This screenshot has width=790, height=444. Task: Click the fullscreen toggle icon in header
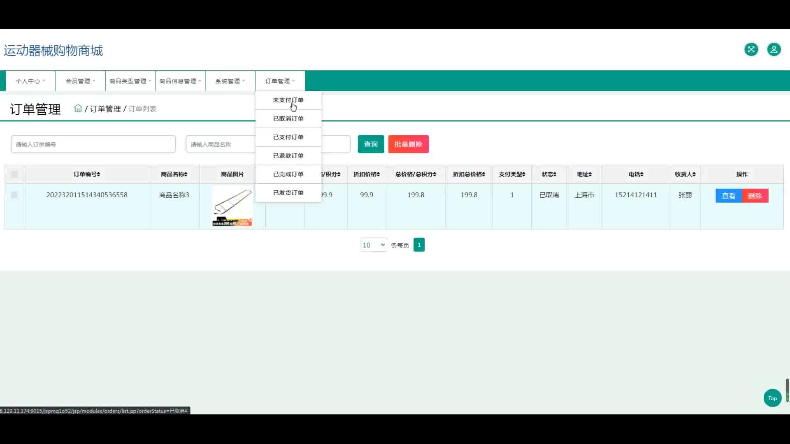[x=751, y=50]
